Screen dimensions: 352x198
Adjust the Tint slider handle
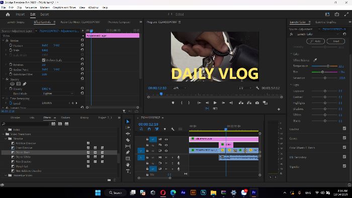(x=322, y=72)
